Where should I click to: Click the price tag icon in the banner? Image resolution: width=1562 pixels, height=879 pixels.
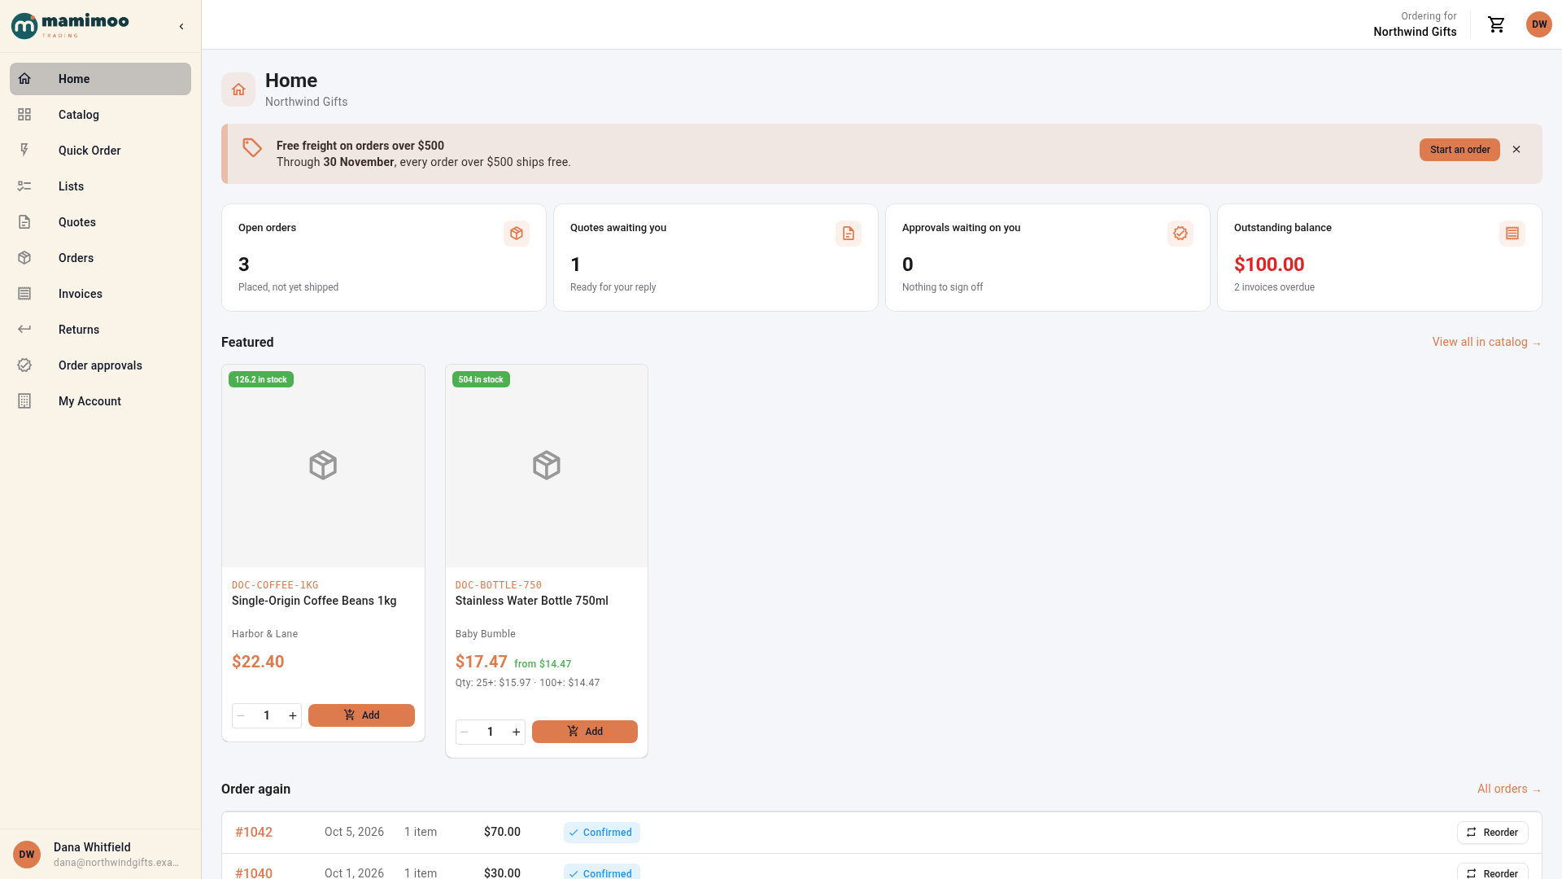pos(252,147)
